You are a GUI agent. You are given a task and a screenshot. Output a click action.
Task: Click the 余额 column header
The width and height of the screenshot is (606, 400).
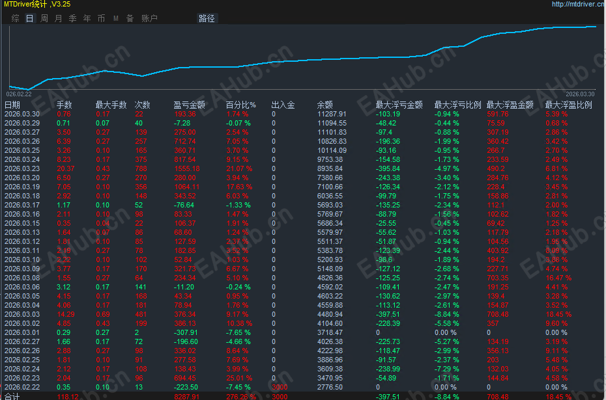325,105
